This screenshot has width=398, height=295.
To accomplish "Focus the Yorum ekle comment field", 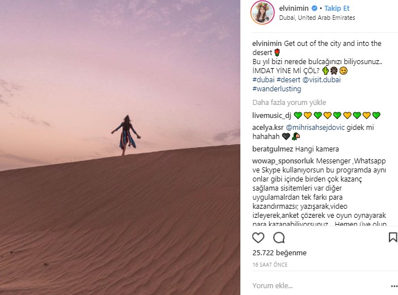I will [x=320, y=286].
